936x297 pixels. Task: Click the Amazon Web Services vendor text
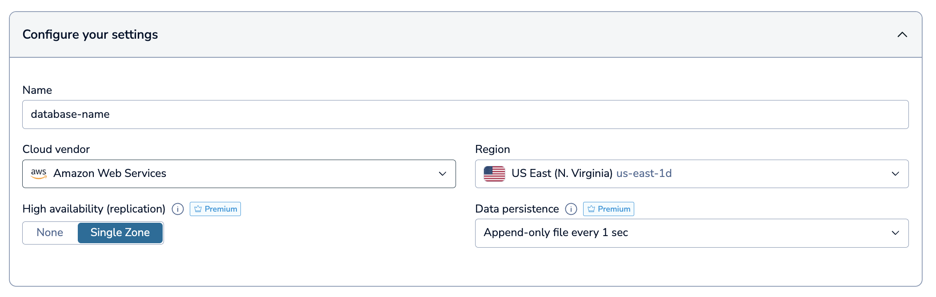click(110, 173)
